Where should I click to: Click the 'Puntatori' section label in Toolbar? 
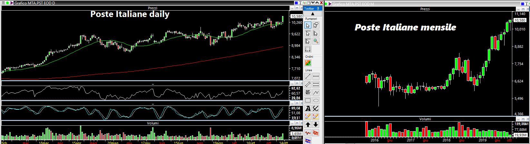[x=311, y=19]
